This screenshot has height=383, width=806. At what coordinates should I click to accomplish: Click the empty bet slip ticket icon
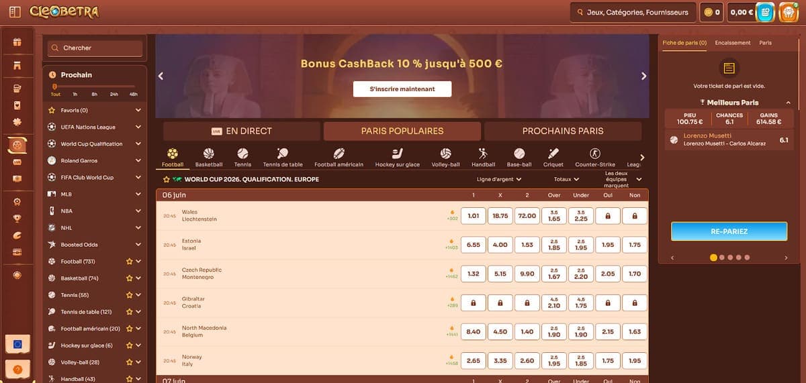(729, 68)
